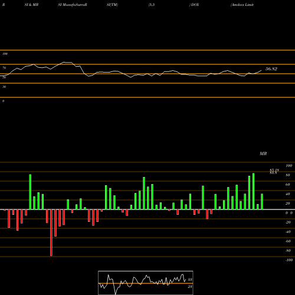The width and height of the screenshot is (295, 295).
Task: Click the -20 label on MR axis
Action: point(288,222)
